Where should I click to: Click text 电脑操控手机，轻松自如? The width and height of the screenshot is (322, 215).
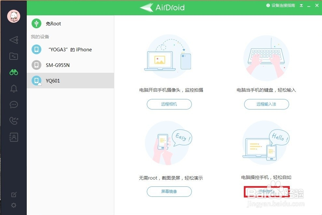tap(266, 177)
